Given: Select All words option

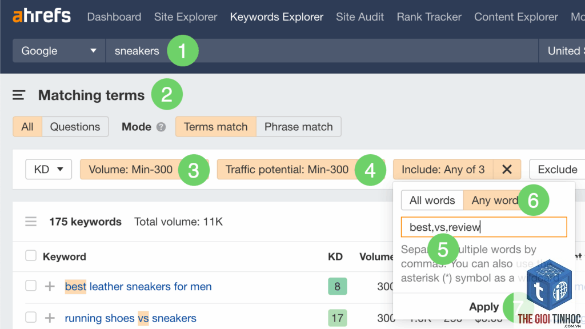Looking at the screenshot, I should click(x=432, y=200).
